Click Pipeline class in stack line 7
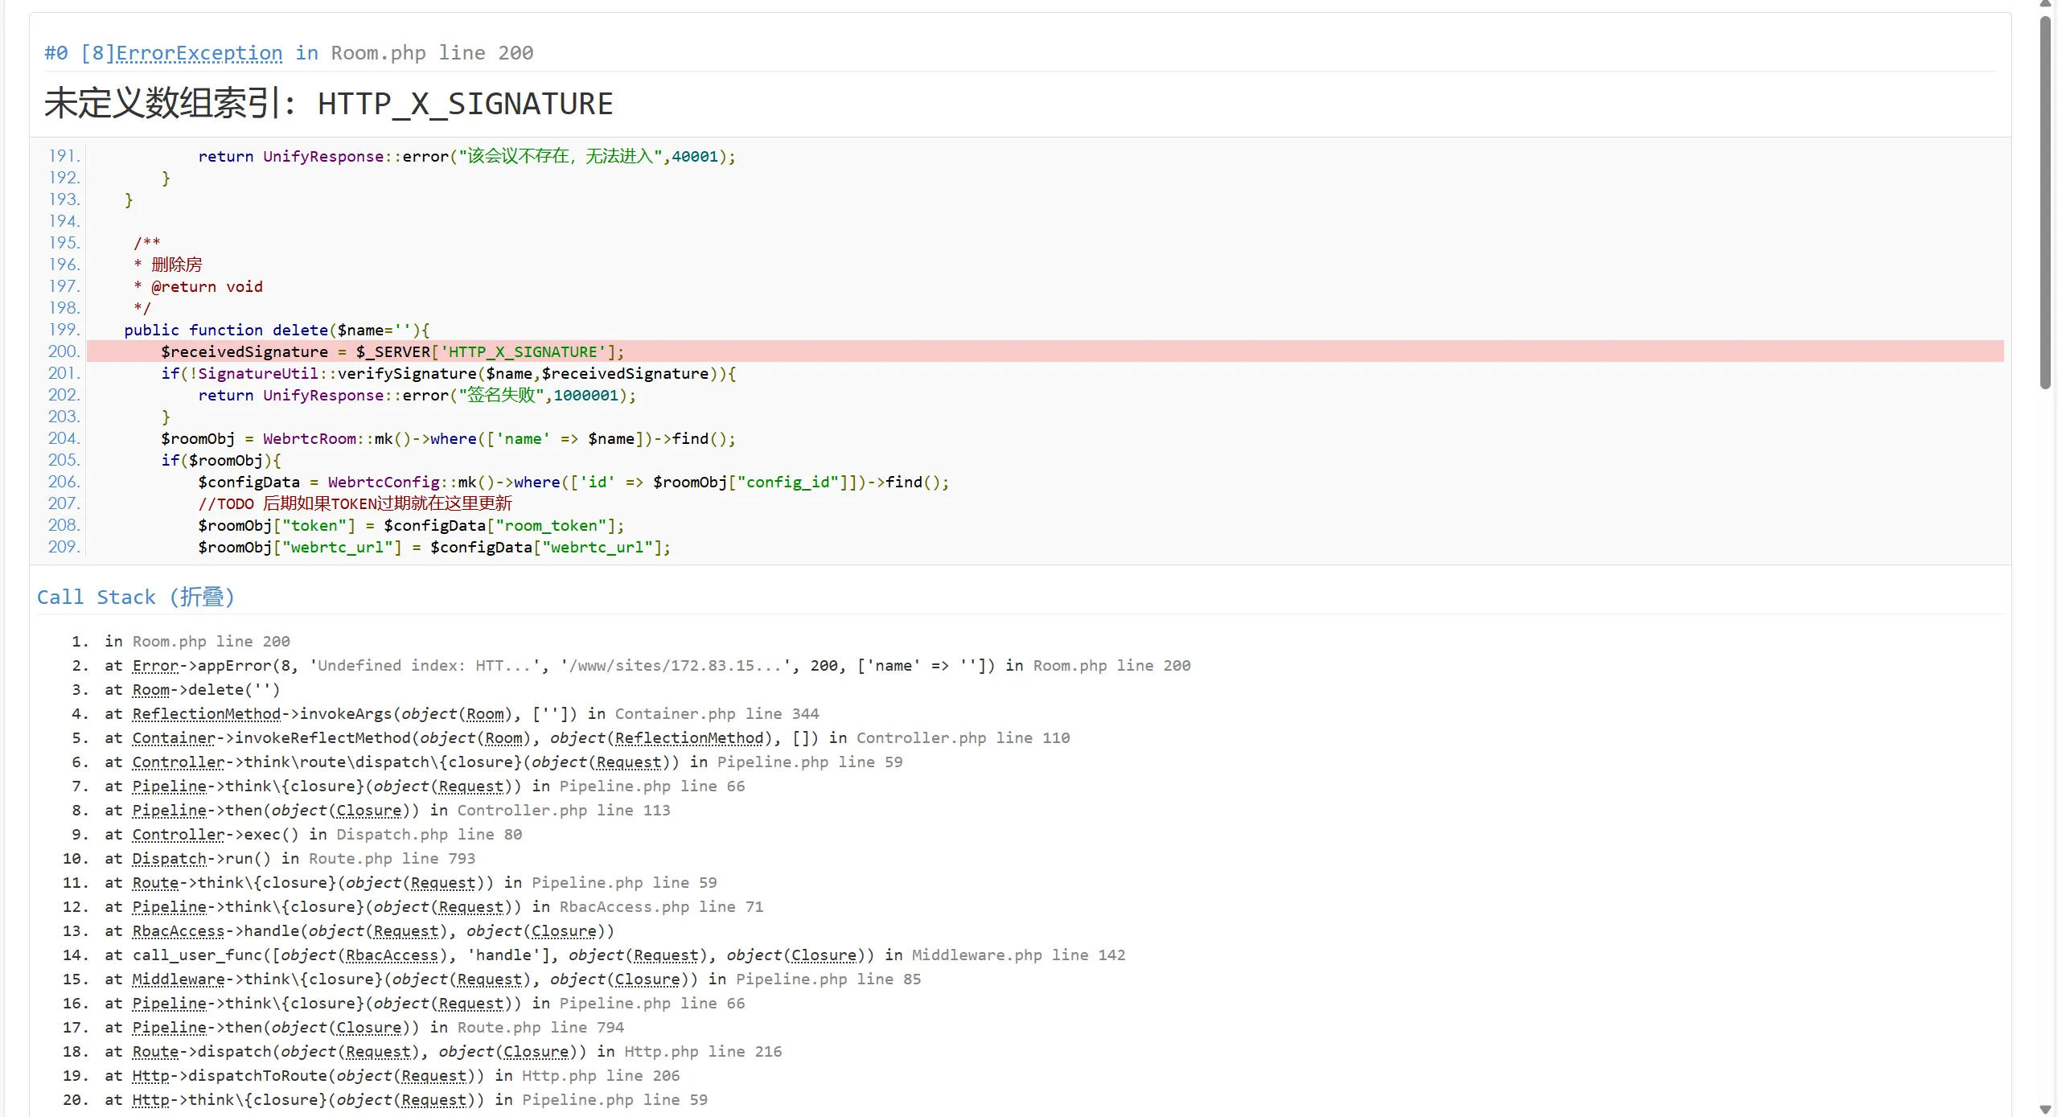2058x1117 pixels. 169,786
